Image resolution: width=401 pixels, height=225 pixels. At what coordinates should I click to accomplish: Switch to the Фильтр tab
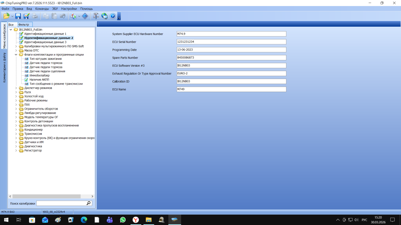[x=24, y=25]
